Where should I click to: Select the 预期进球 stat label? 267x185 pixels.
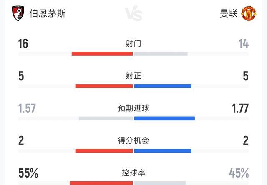click(133, 108)
